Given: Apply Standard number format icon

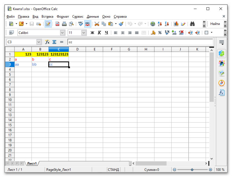Looking at the screenshot, I should (x=167, y=33).
